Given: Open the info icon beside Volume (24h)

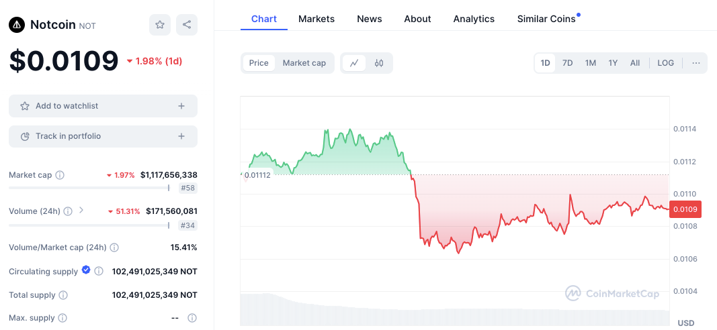Looking at the screenshot, I should (69, 211).
